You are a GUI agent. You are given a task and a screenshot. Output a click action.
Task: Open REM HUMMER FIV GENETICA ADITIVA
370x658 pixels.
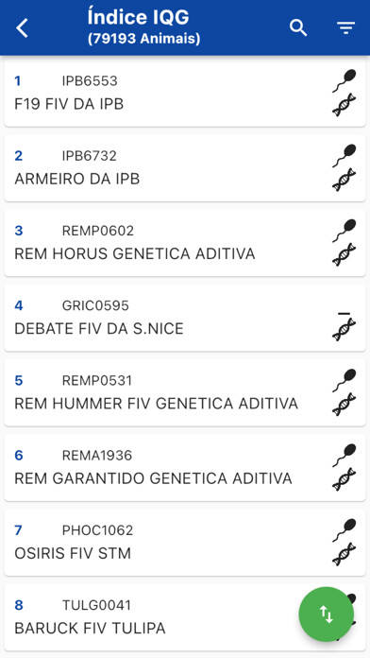pos(185,392)
